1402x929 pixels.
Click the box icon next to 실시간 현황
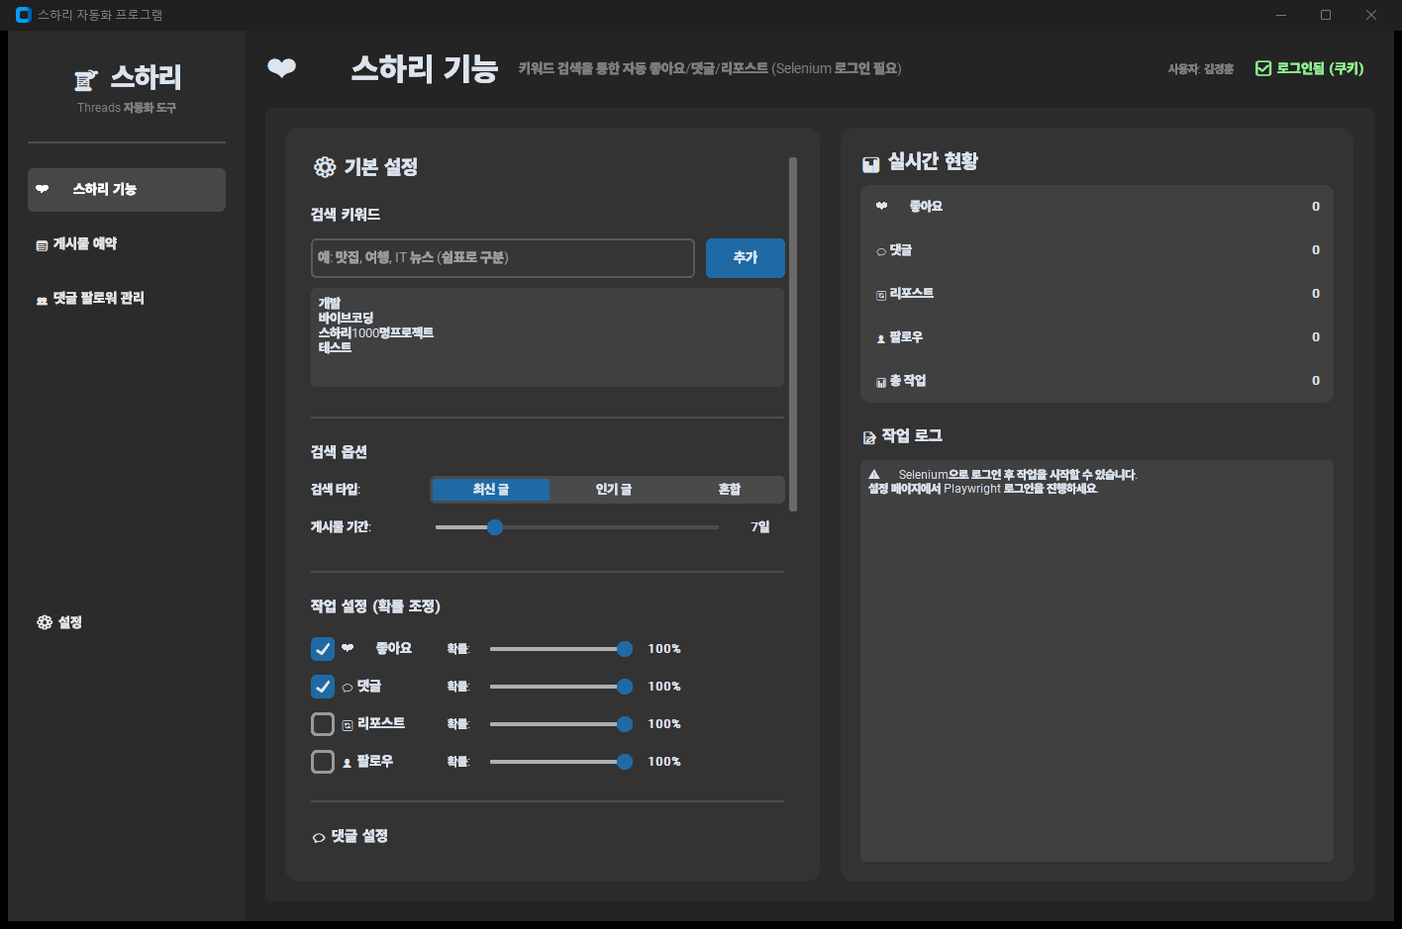(871, 164)
